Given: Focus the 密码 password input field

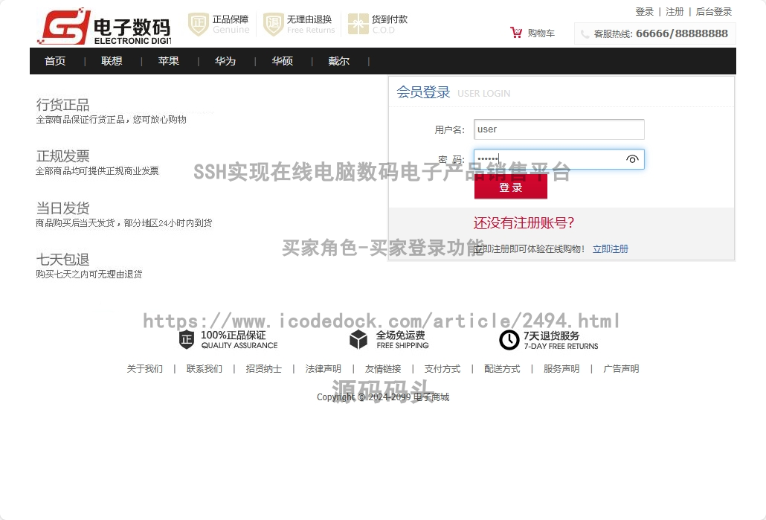Looking at the screenshot, I should pyautogui.click(x=559, y=159).
